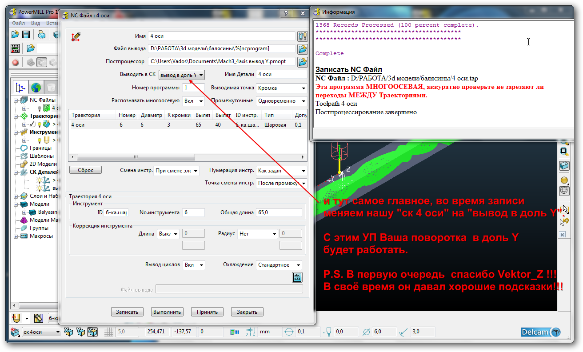This screenshot has width=583, height=352.
Task: Click the tip radius arrow icon in status bar
Action: pyautogui.click(x=404, y=332)
